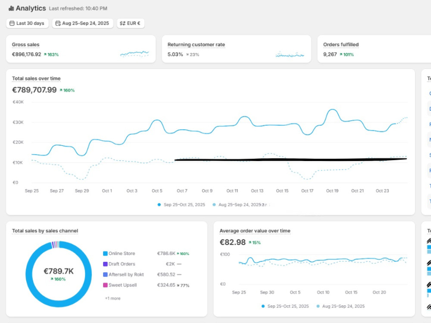
Task: Toggle Sep 25–Oct 25, 2025 legend in order value chart
Action: 285,306
